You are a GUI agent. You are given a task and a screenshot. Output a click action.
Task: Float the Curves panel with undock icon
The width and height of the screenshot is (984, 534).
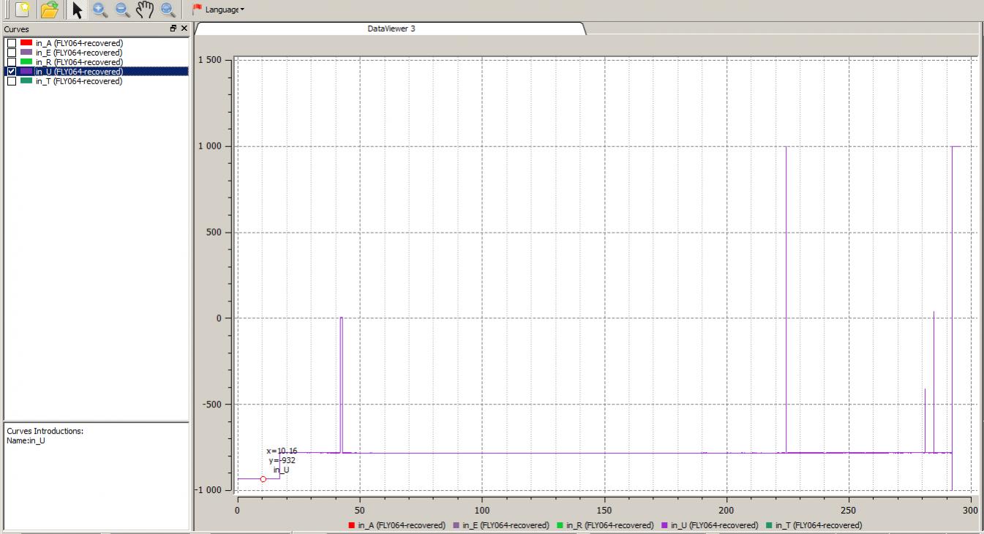(x=173, y=29)
